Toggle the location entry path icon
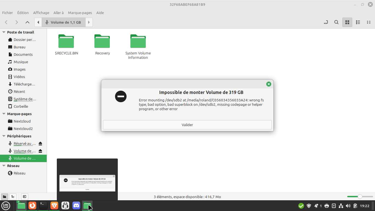This screenshot has height=211, width=375. click(x=326, y=22)
